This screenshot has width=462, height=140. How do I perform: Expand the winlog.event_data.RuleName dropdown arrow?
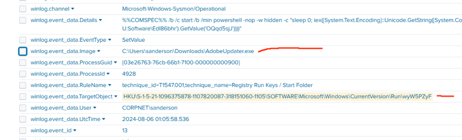tap(110, 85)
